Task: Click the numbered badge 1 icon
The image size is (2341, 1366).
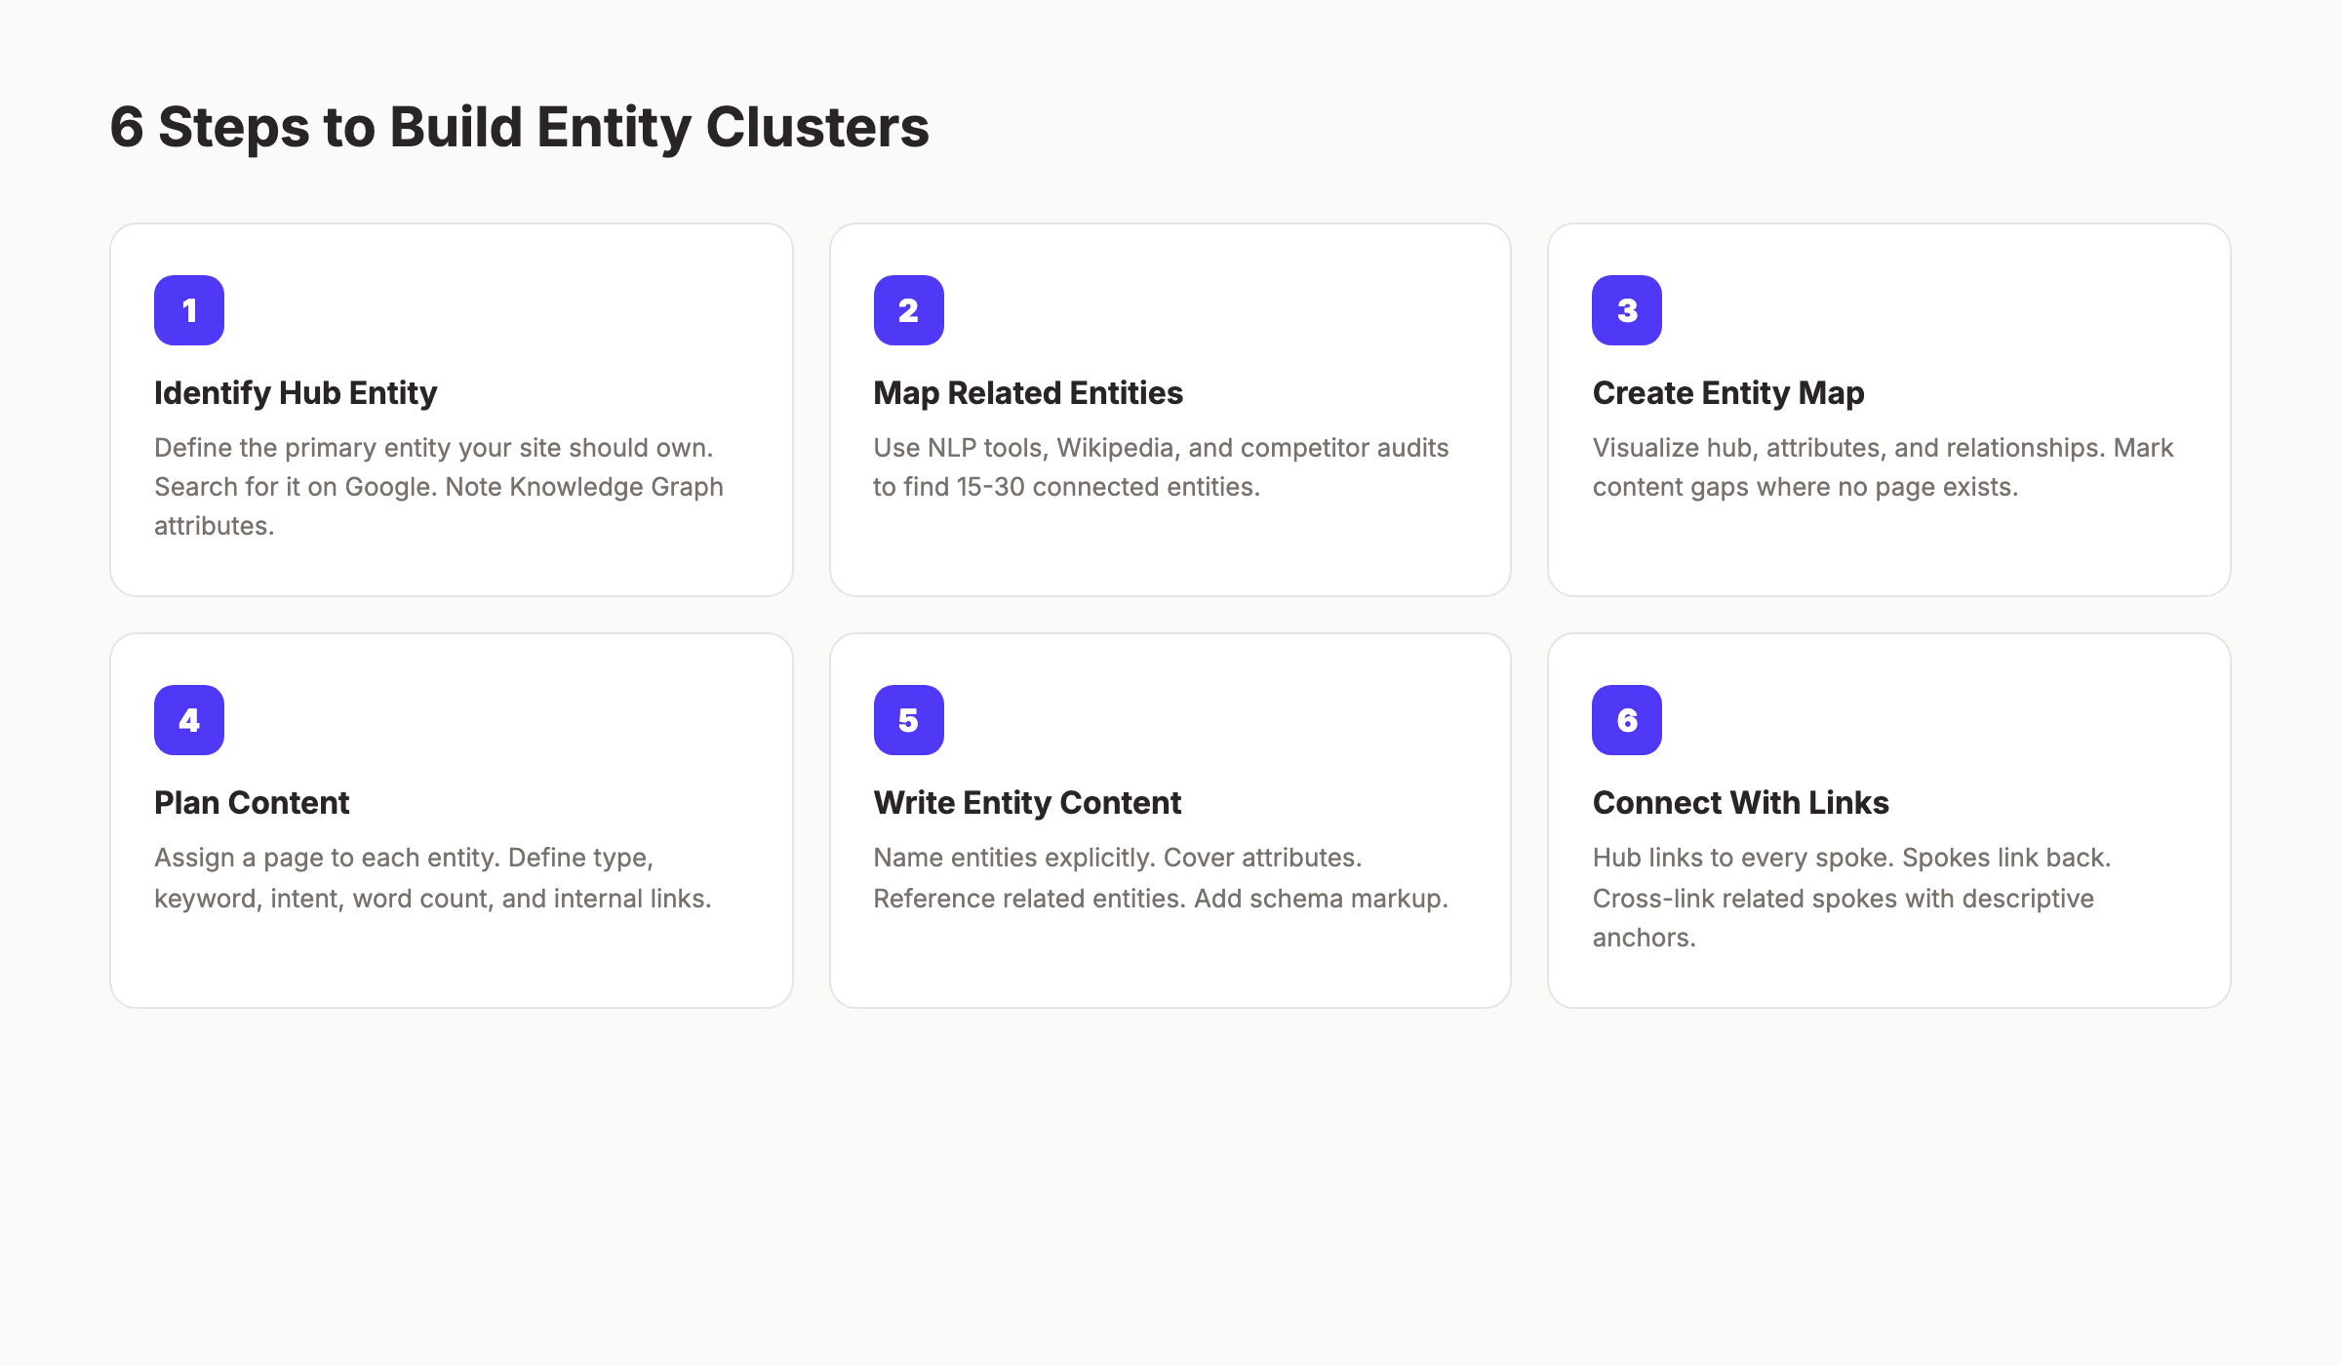Action: [188, 309]
